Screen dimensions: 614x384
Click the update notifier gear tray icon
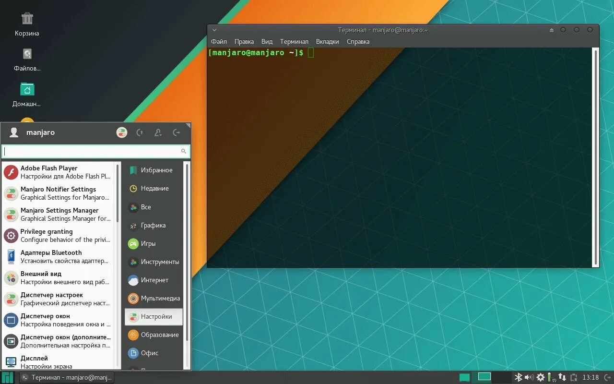[x=541, y=377]
